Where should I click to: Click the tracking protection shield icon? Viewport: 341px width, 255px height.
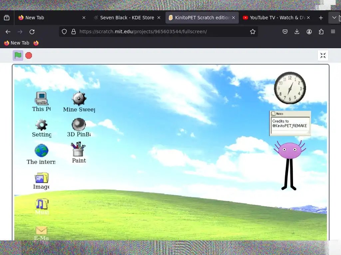(x=64, y=32)
